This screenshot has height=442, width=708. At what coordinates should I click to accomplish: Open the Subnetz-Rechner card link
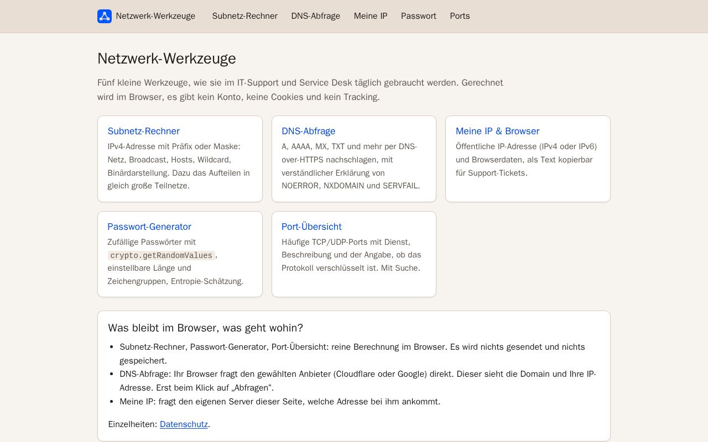(x=144, y=131)
